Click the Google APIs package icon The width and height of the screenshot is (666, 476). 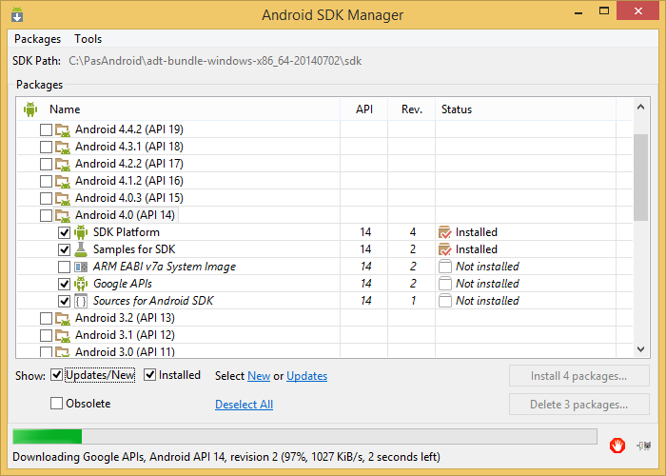pyautogui.click(x=81, y=284)
